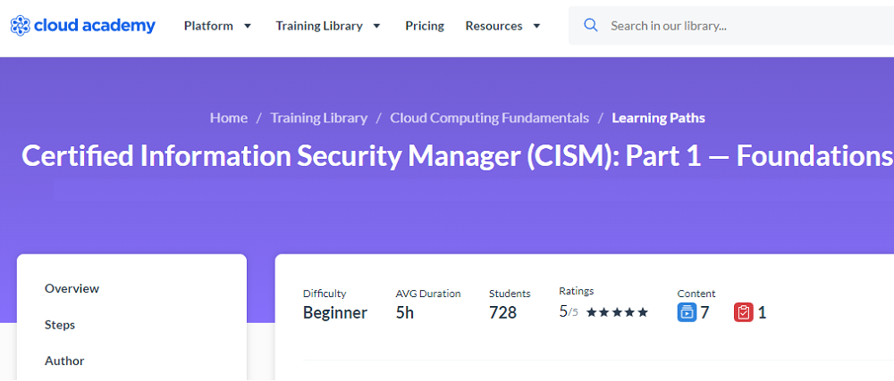Click the Beginner difficulty label
Image resolution: width=894 pixels, height=381 pixels.
[x=334, y=312]
